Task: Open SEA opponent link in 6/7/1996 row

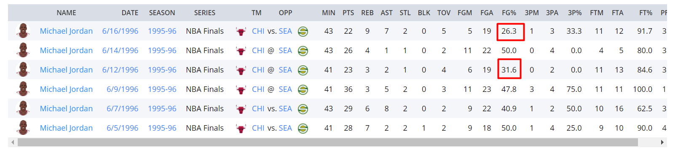Action: pyautogui.click(x=285, y=108)
